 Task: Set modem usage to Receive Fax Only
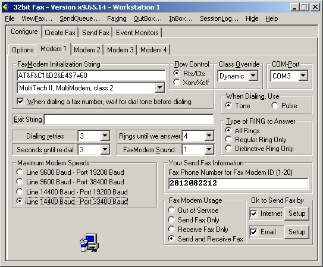(171, 229)
